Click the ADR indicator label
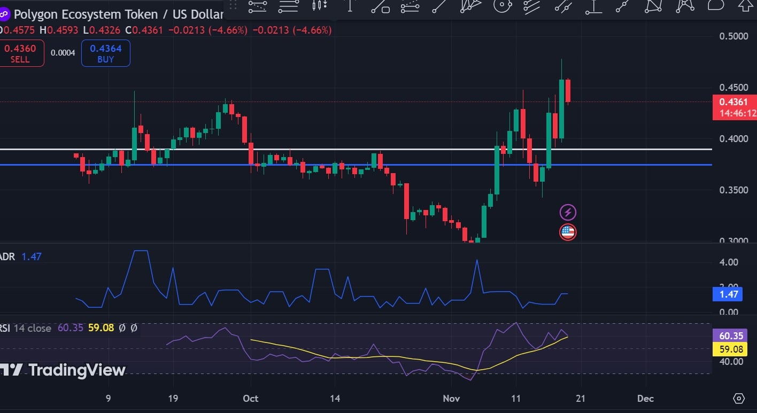 7,257
